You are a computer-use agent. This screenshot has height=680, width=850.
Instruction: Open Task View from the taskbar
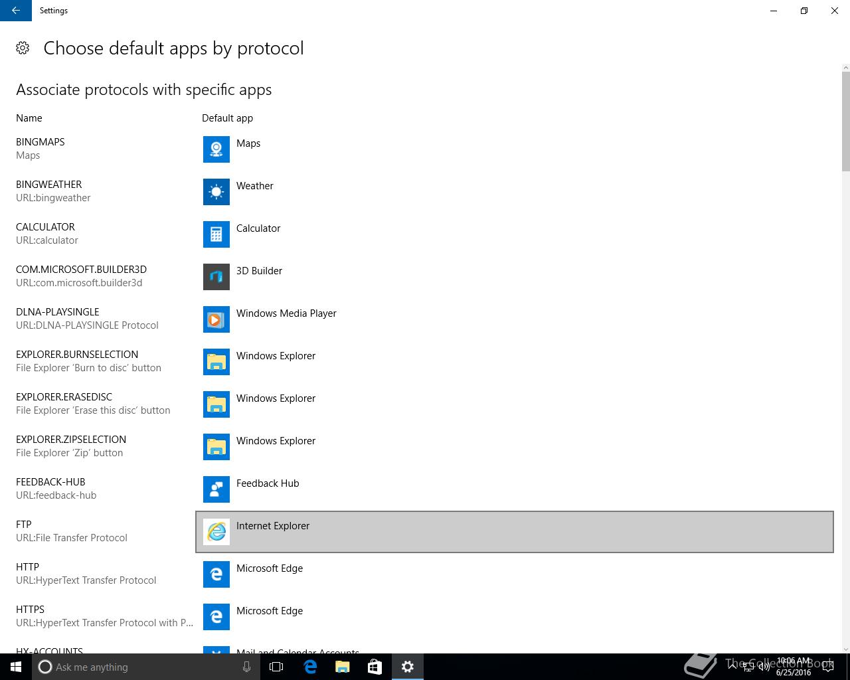276,667
